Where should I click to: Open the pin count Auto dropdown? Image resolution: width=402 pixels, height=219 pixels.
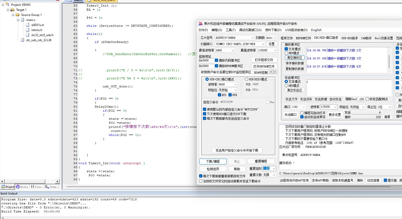tap(275, 38)
